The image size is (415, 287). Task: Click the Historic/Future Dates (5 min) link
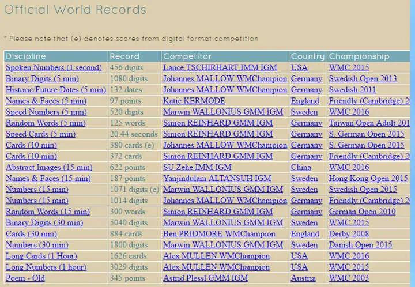click(56, 90)
